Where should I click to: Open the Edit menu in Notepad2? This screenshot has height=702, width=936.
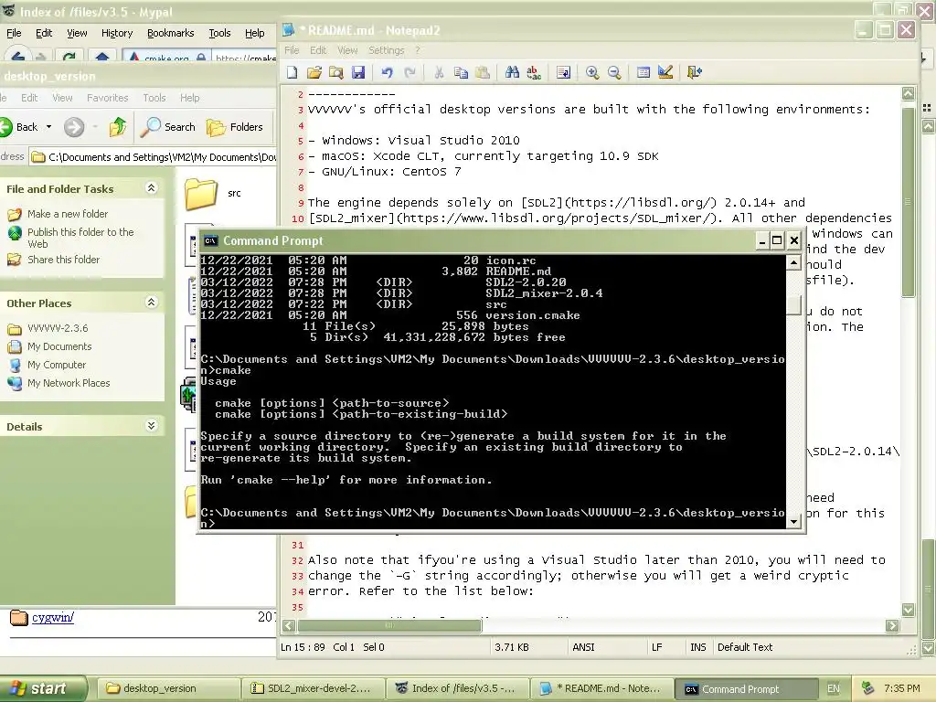317,50
